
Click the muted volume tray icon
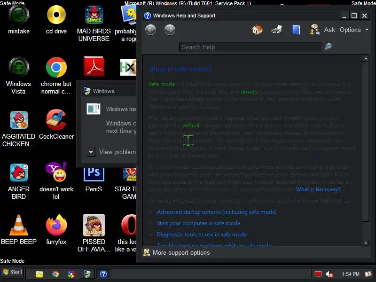coord(329,274)
